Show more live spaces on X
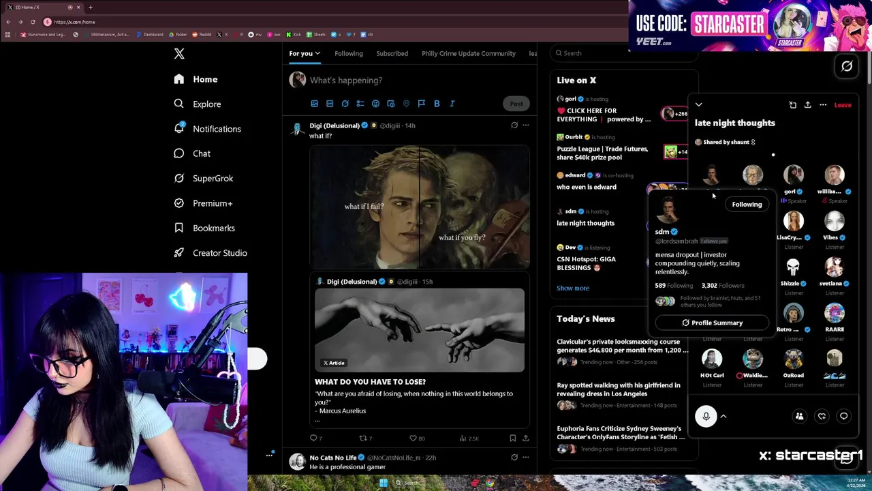872x491 pixels. coord(573,288)
